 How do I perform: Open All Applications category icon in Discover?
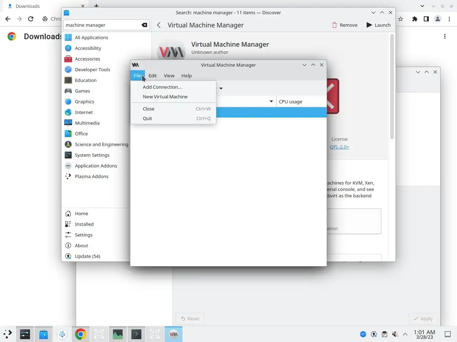(68, 37)
